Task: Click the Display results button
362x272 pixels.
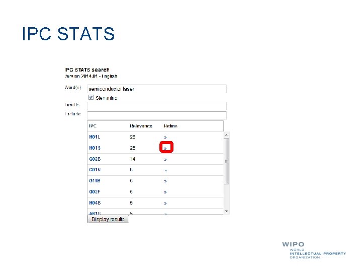Action: click(108, 219)
